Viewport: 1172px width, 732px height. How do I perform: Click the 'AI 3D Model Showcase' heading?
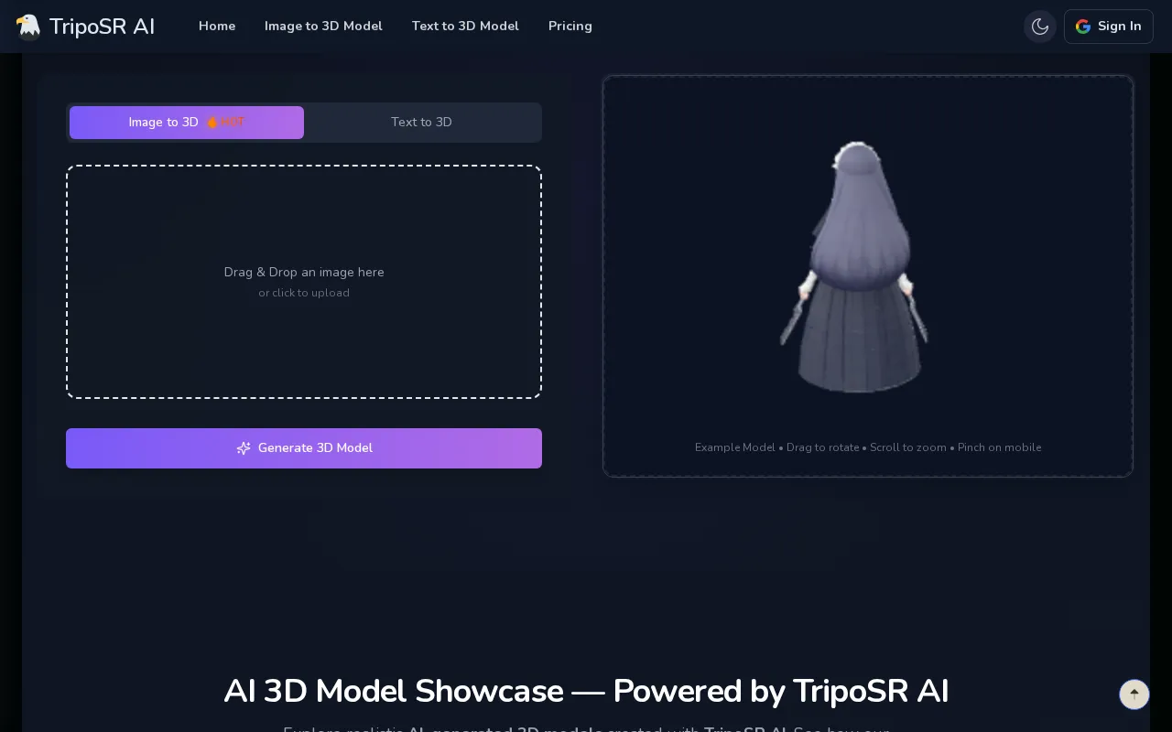pos(586,692)
